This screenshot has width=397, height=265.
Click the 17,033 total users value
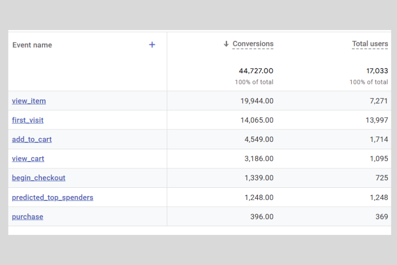click(x=377, y=71)
